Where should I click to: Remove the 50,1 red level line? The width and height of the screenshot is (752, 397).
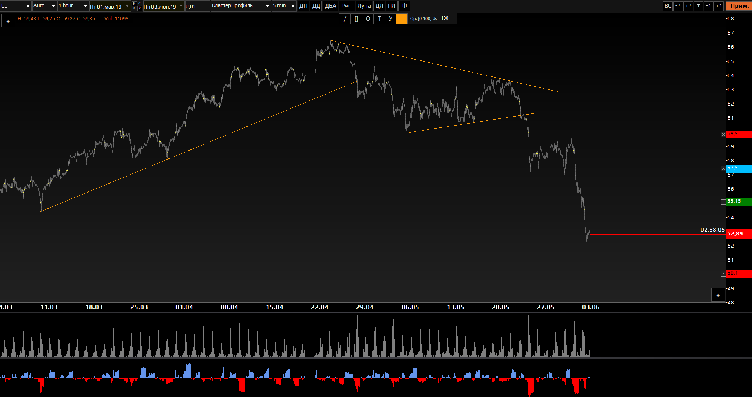click(723, 274)
